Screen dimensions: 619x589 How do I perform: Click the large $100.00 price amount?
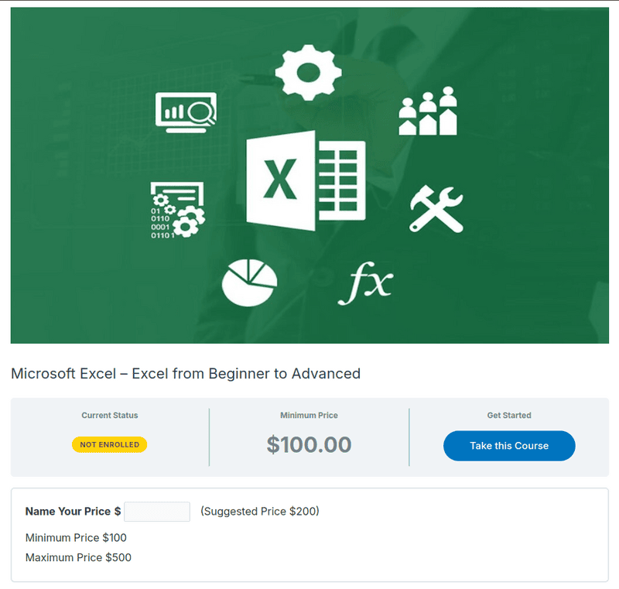click(309, 445)
